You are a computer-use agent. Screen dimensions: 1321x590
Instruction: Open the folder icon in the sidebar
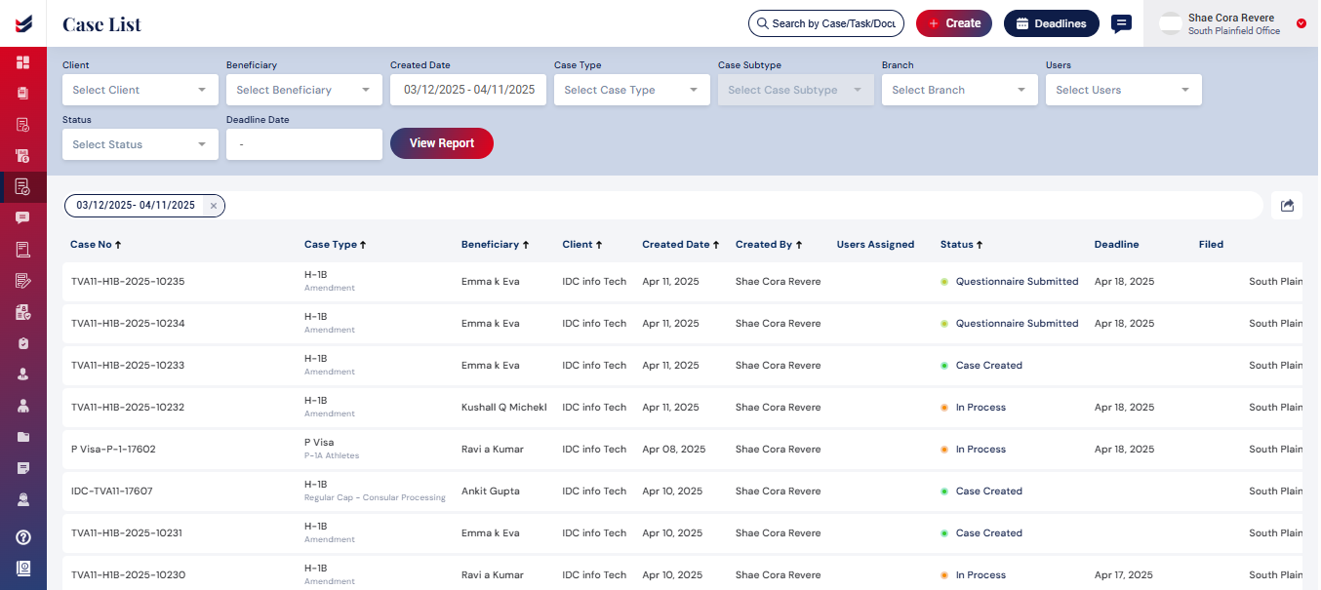(x=22, y=437)
